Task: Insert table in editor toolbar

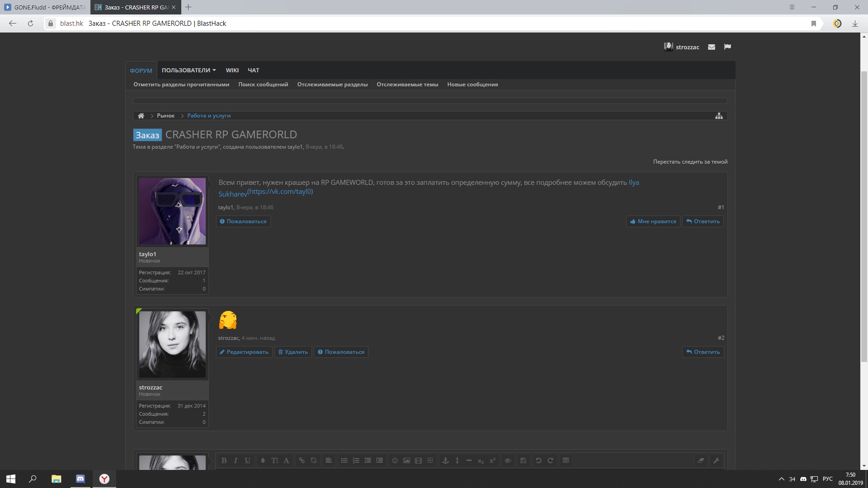Action: pyautogui.click(x=566, y=460)
